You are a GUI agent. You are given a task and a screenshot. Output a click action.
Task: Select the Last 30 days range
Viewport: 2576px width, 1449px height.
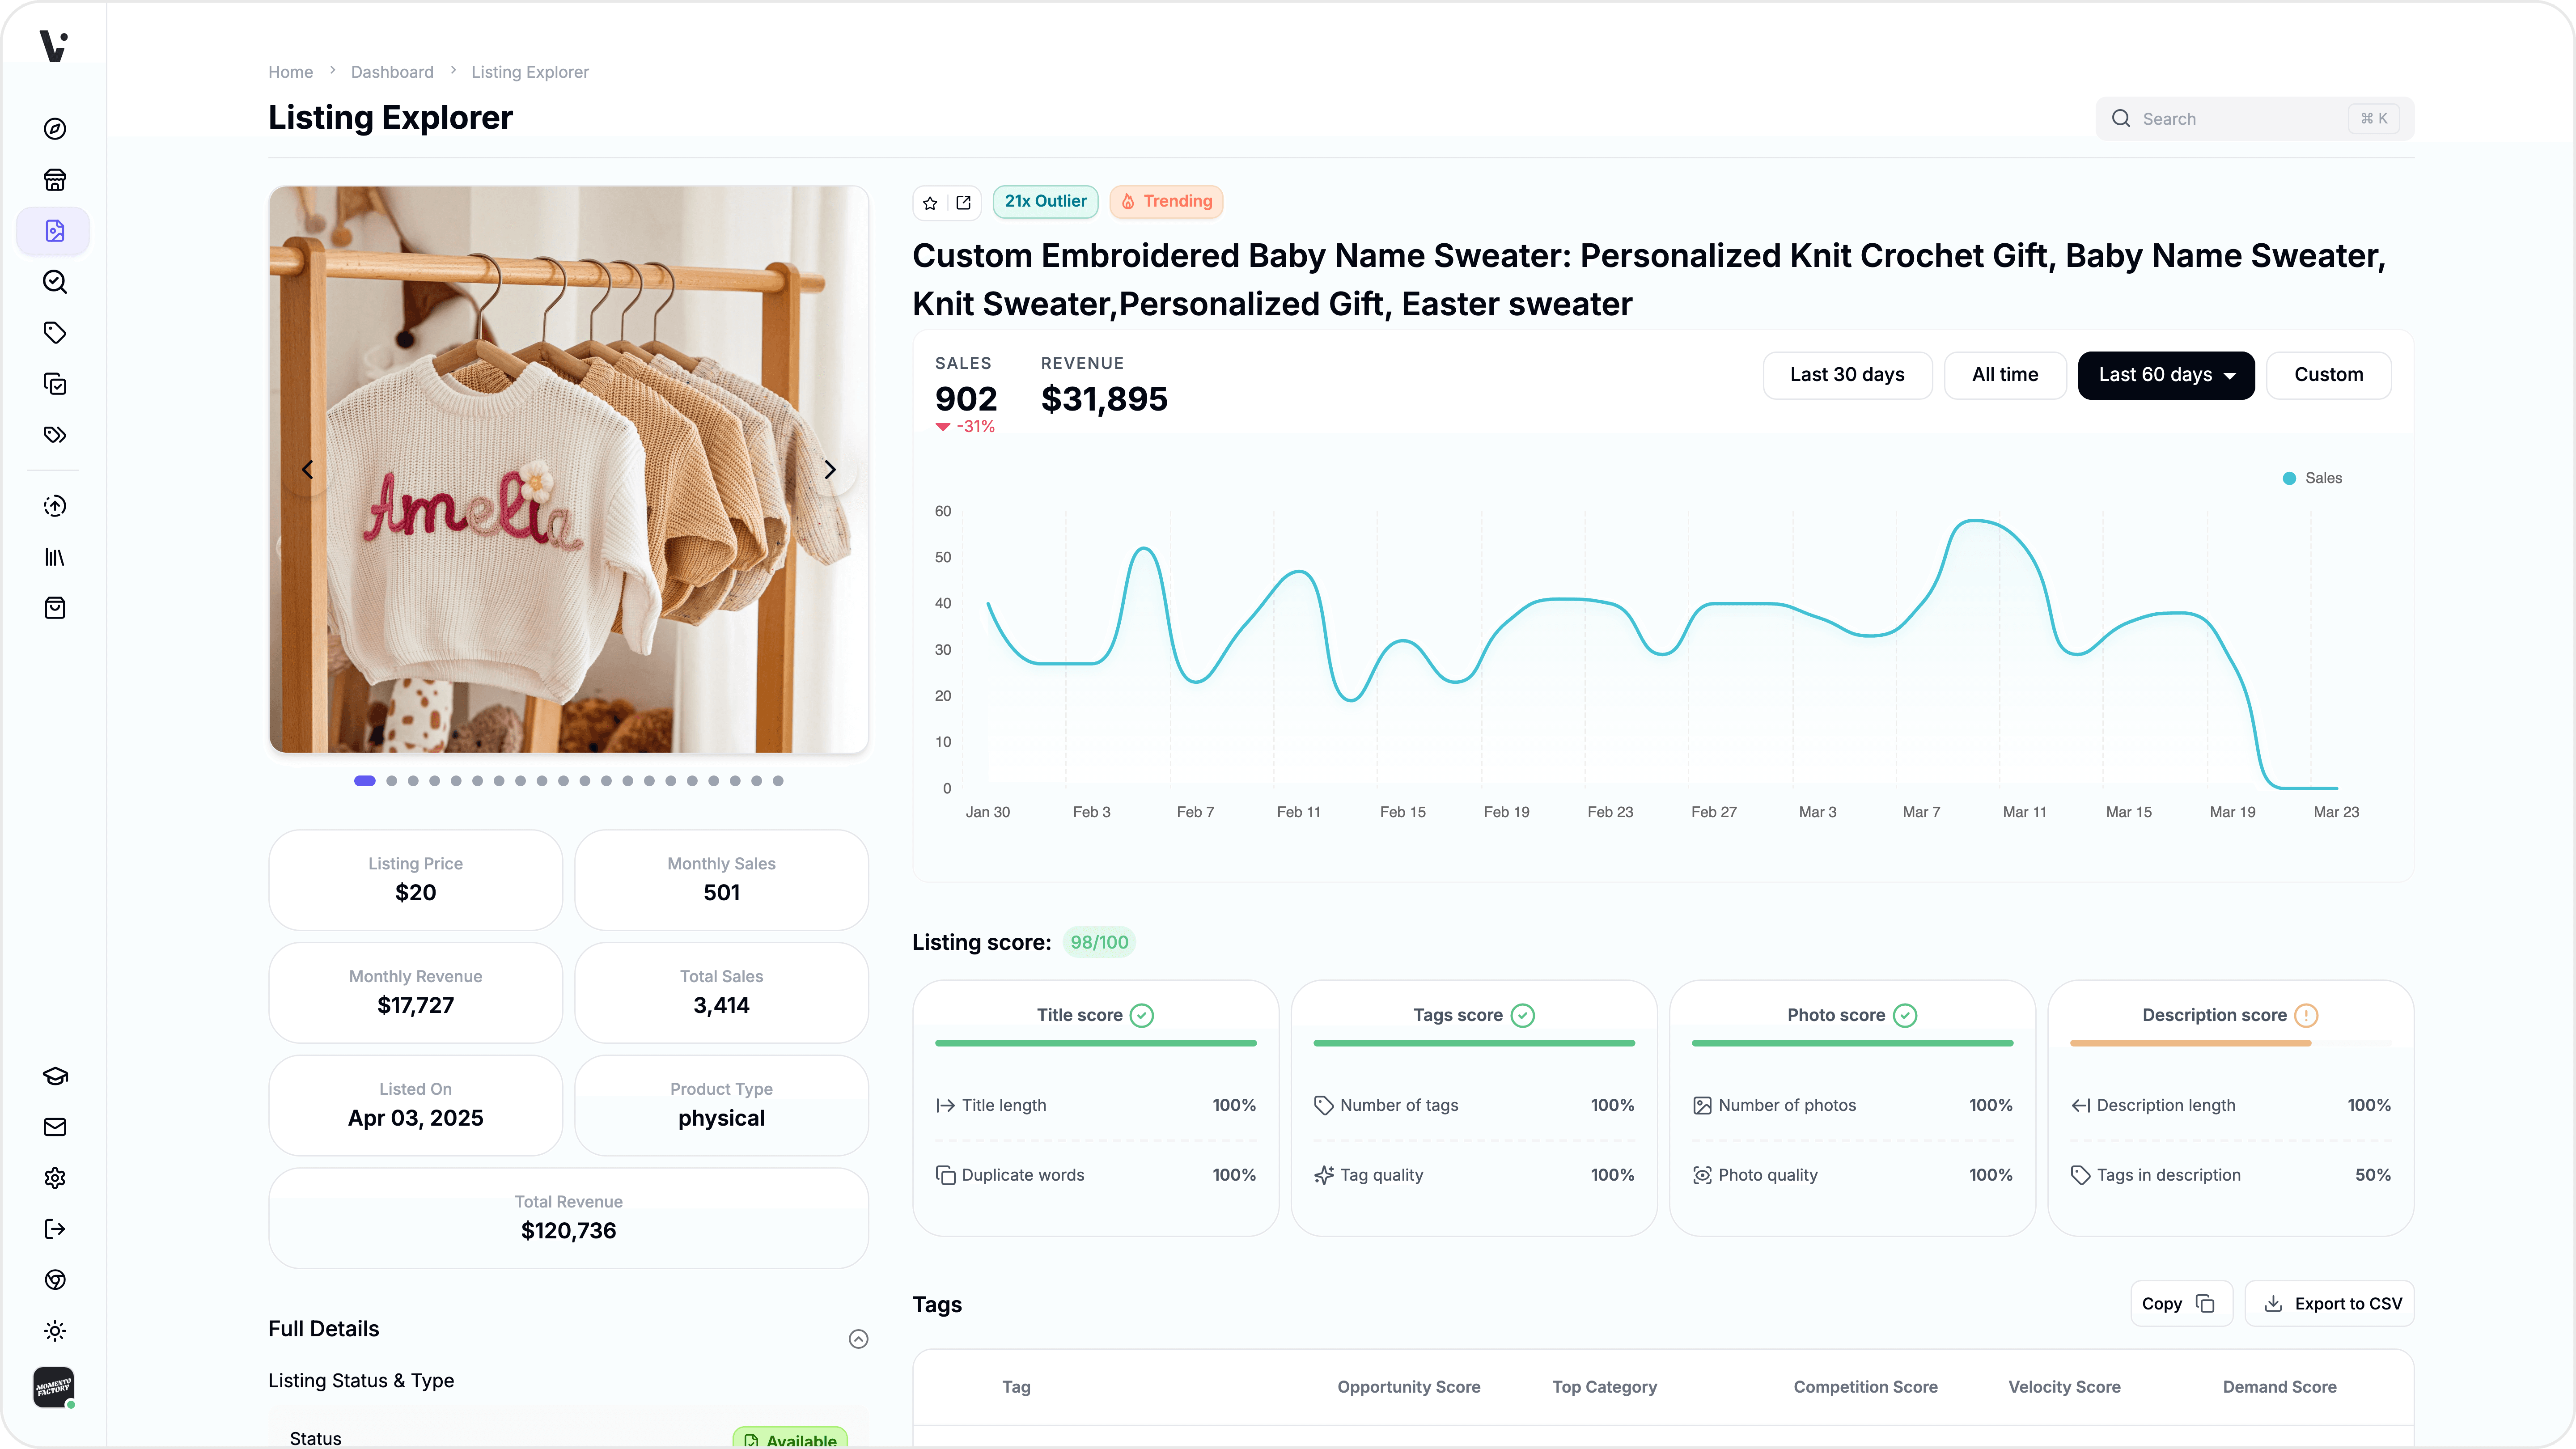[x=1847, y=375]
